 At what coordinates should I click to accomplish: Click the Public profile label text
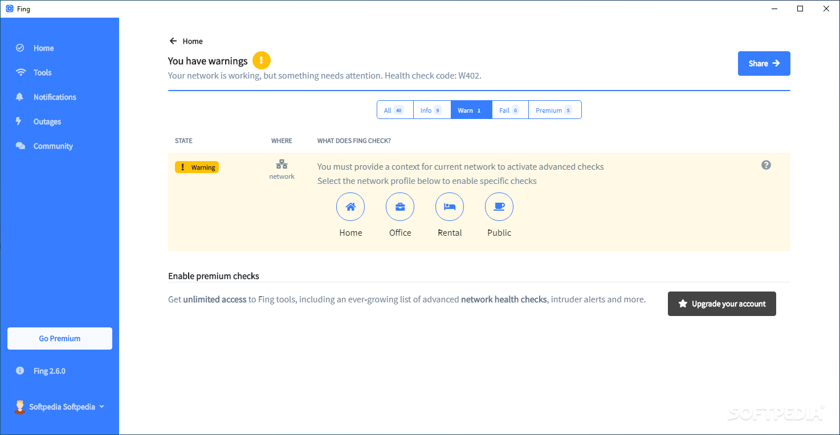[x=499, y=232]
